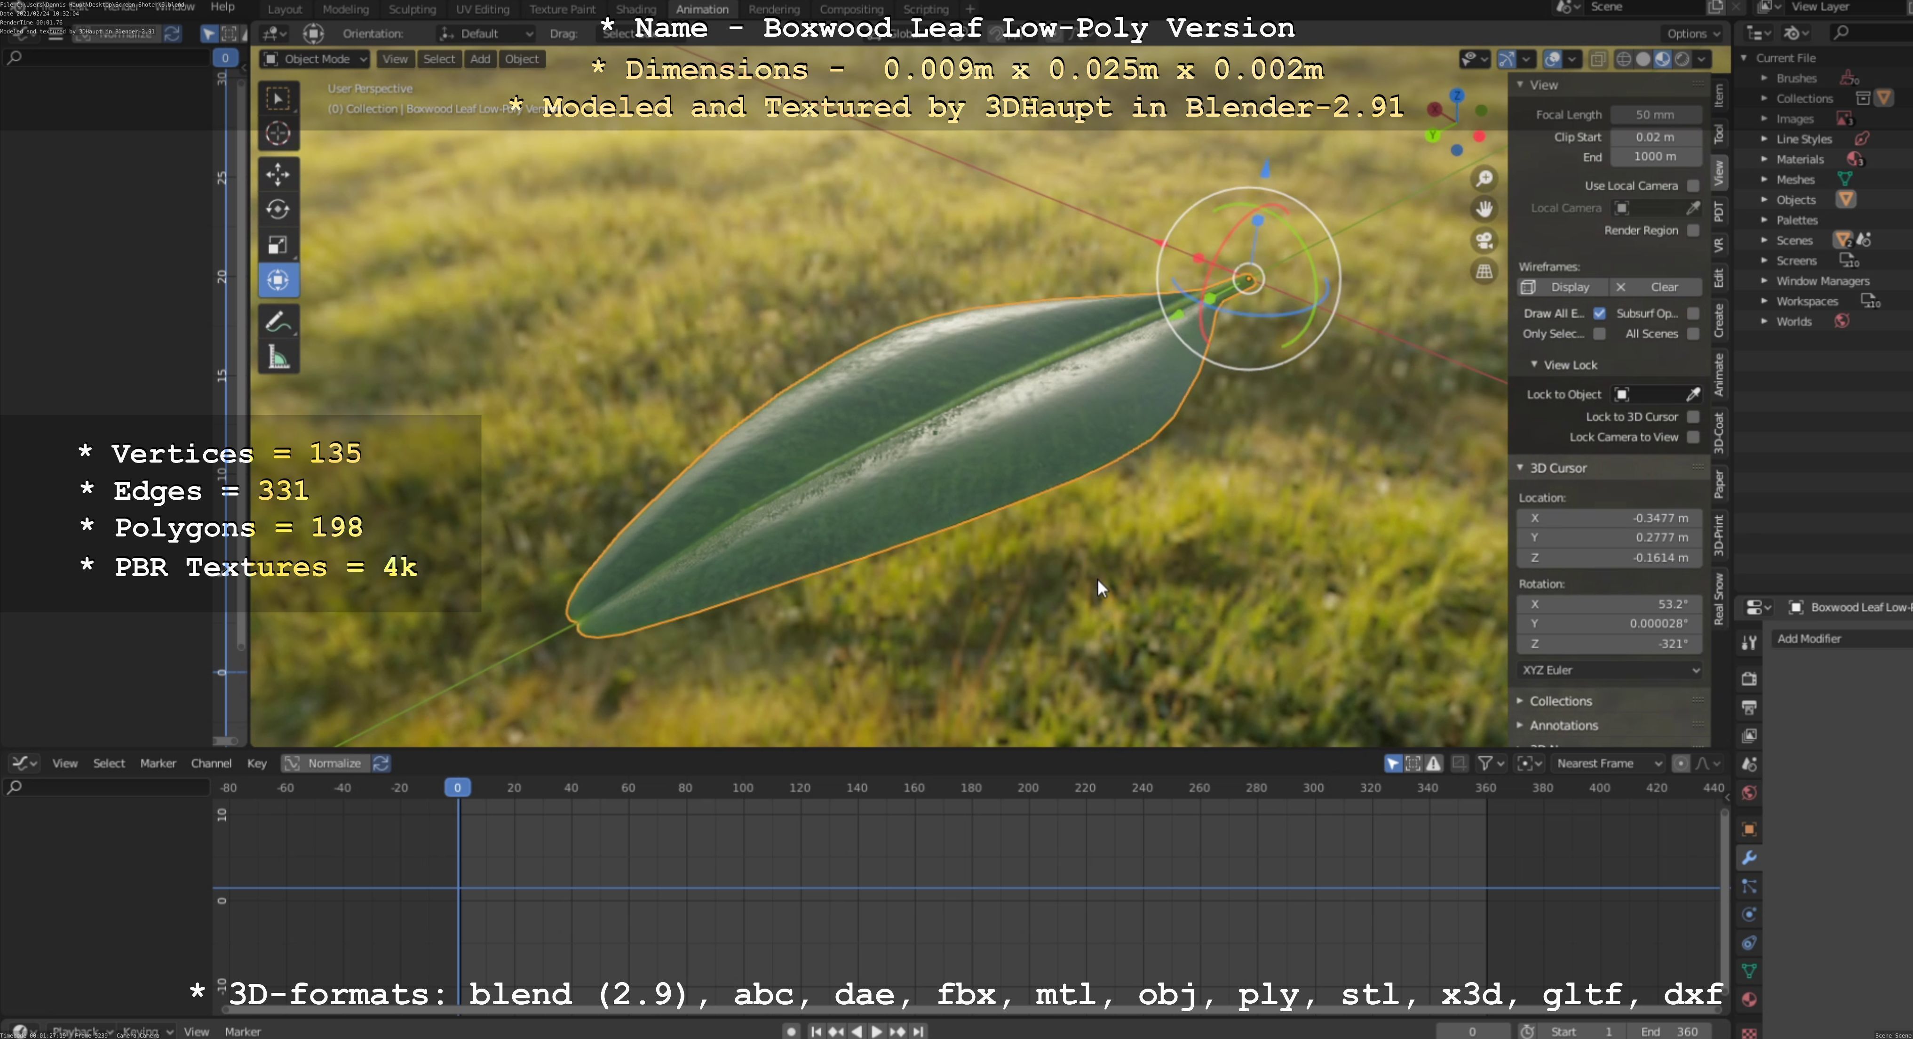The width and height of the screenshot is (1913, 1039).
Task: Pick Lock to Object with eyedropper
Action: point(1693,394)
